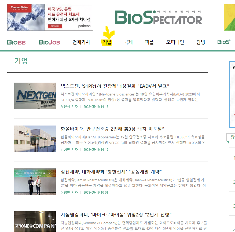Click the 알아보기 button in the ad
Viewport: 235px width, 232px height.
tap(55, 26)
